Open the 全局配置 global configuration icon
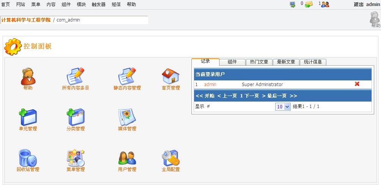 click(x=171, y=158)
